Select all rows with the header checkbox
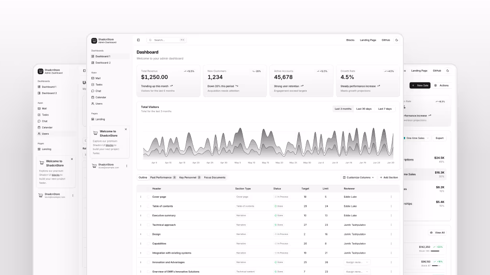 tap(148, 189)
